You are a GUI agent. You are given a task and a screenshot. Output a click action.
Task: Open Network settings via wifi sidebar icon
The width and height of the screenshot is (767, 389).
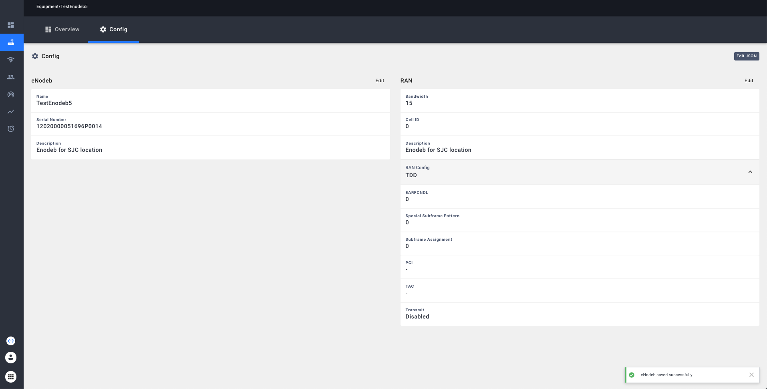coord(11,59)
